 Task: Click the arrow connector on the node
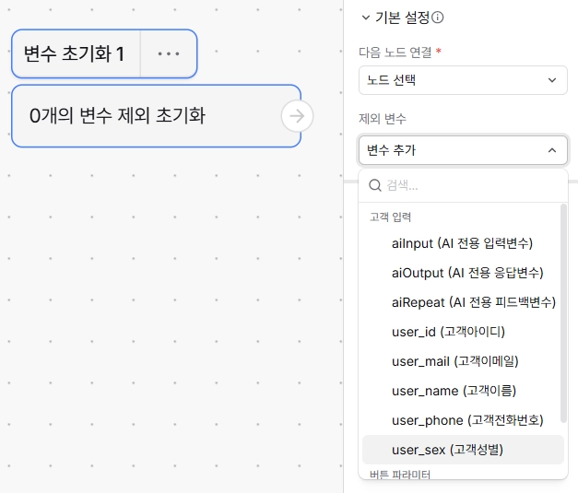pyautogui.click(x=297, y=116)
